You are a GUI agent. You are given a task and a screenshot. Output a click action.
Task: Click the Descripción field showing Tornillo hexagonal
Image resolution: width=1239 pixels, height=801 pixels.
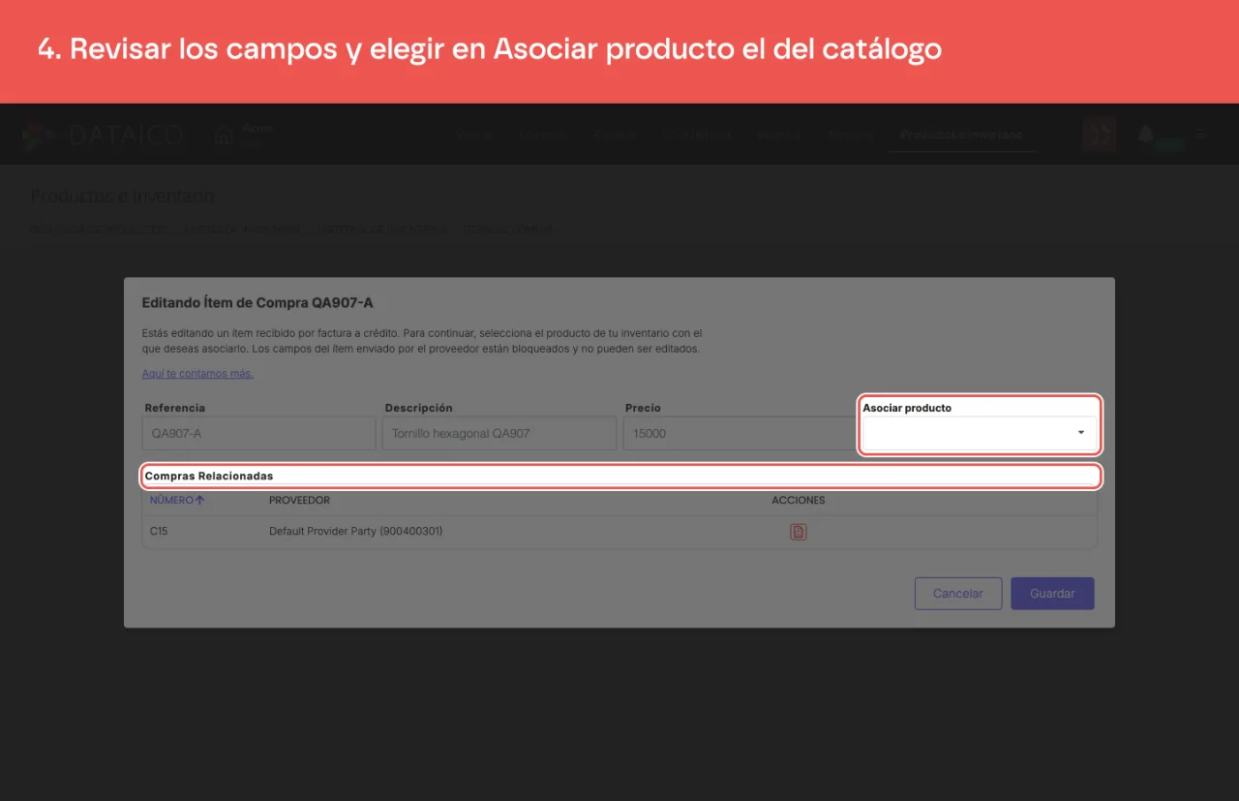(x=499, y=434)
